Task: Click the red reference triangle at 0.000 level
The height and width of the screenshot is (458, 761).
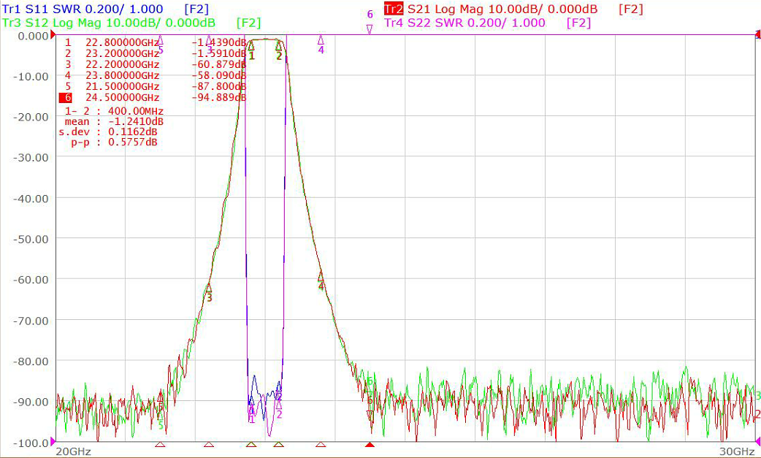Action: tap(53, 35)
